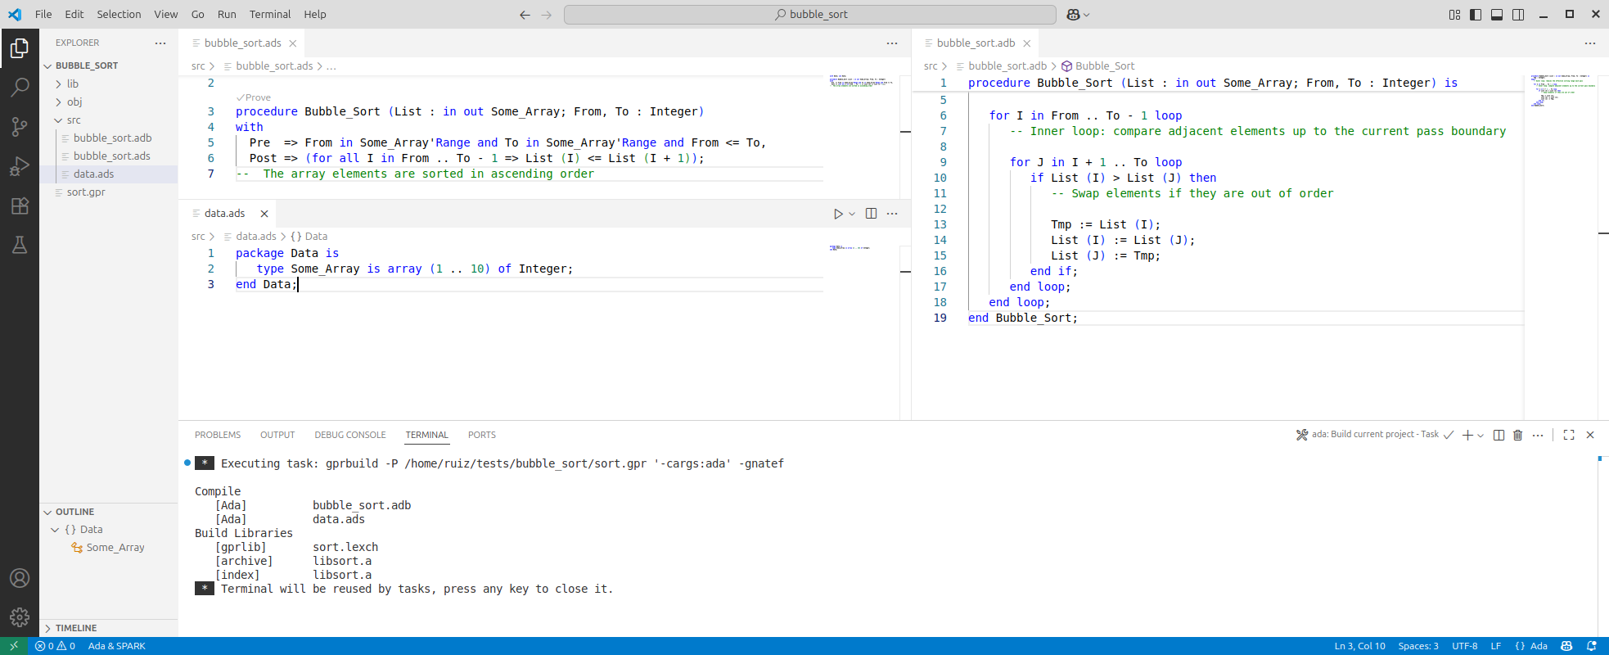
Task: Expand the TIMELINE section
Action: point(76,628)
